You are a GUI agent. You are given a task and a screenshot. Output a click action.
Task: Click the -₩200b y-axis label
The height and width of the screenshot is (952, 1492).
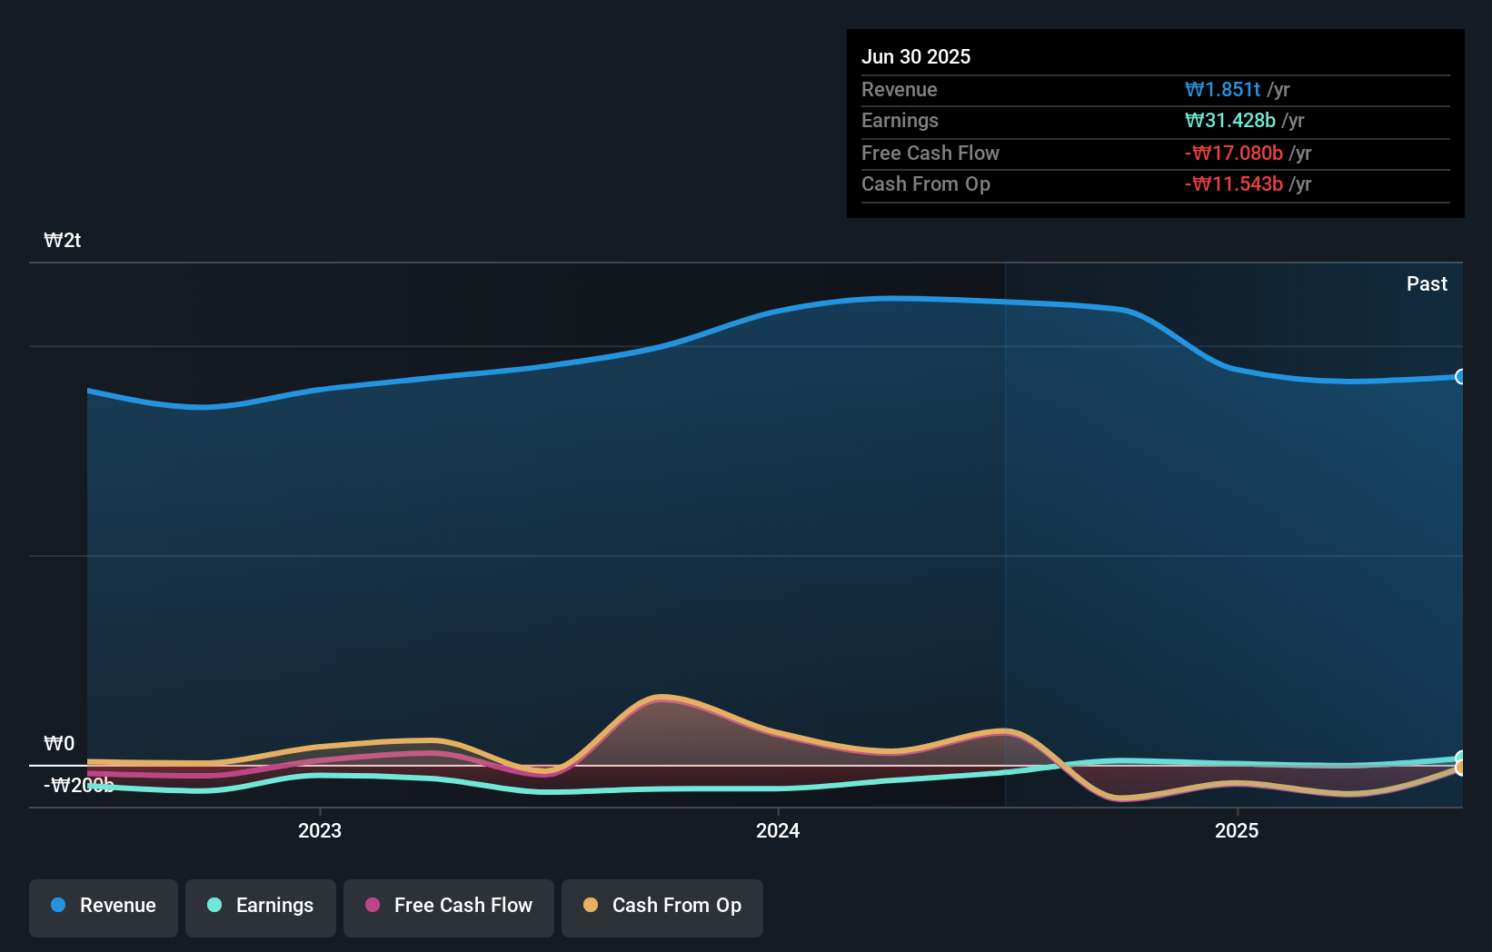point(79,785)
